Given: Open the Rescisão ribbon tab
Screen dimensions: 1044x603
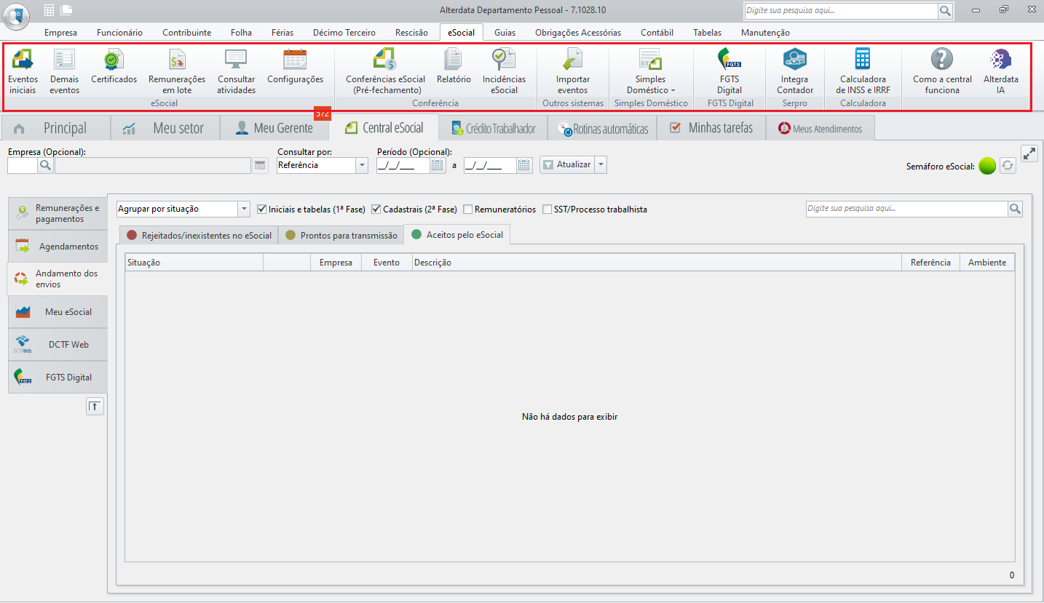Looking at the screenshot, I should coord(411,32).
